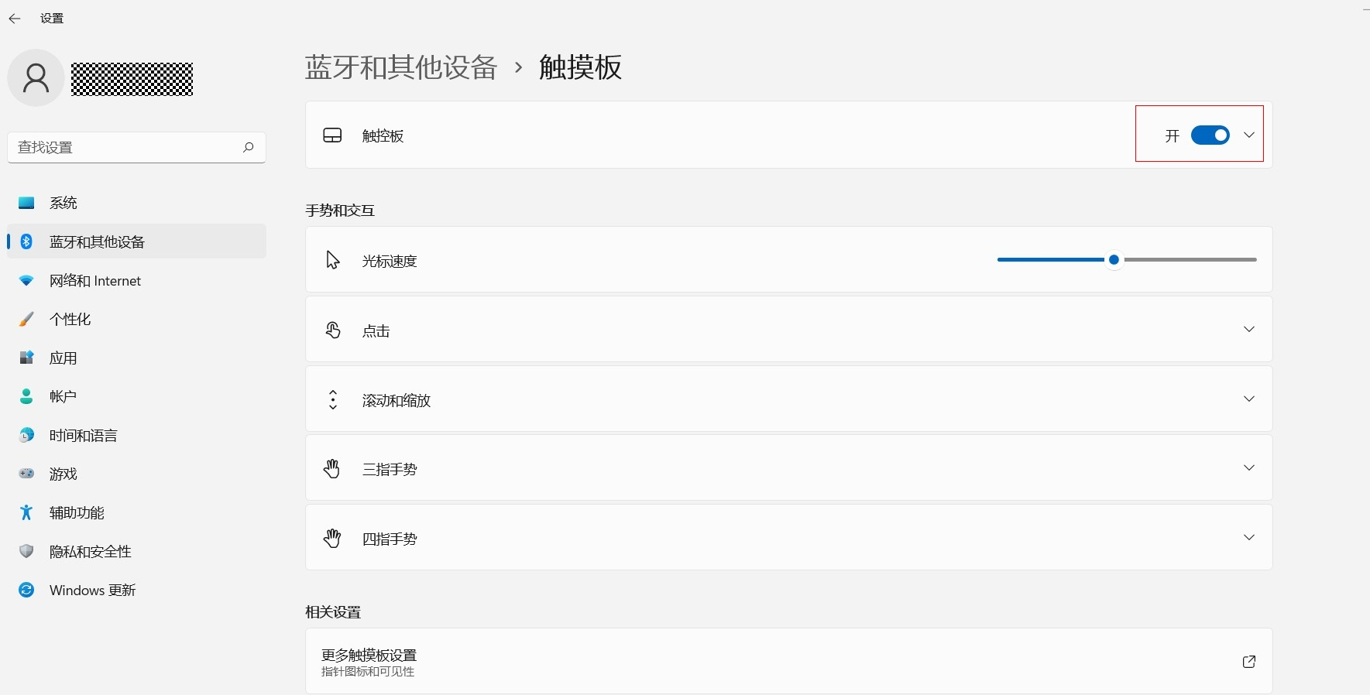
Task: Click the 隐私和安全性 shield icon
Action: 26,551
